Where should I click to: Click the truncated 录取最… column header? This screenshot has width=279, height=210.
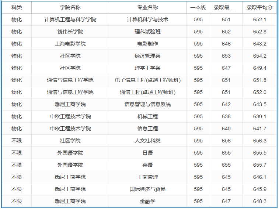(x=226, y=7)
